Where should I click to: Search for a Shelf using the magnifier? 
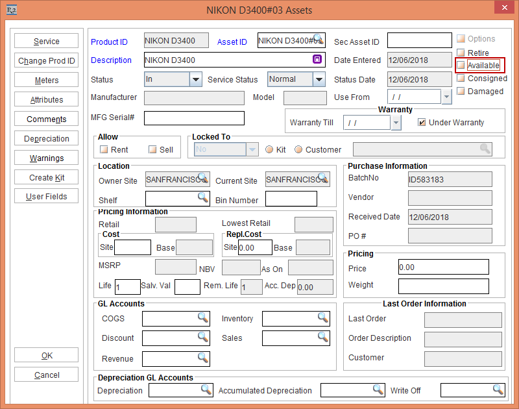click(202, 197)
